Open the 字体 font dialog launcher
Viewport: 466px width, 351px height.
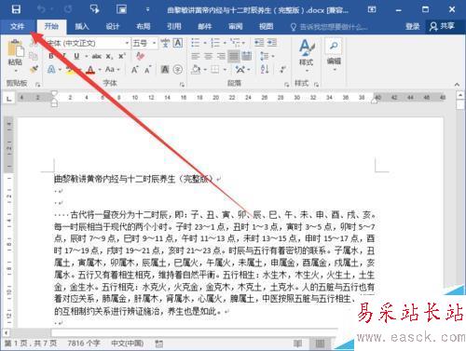[182, 85]
